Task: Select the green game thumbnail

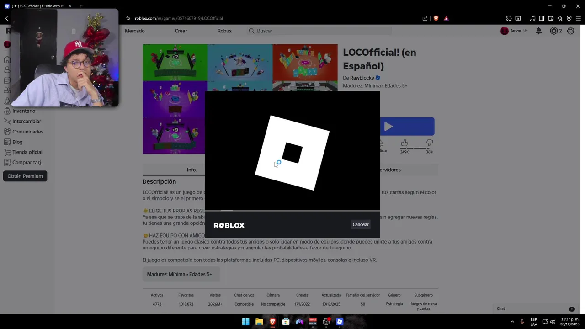Action: click(175, 63)
